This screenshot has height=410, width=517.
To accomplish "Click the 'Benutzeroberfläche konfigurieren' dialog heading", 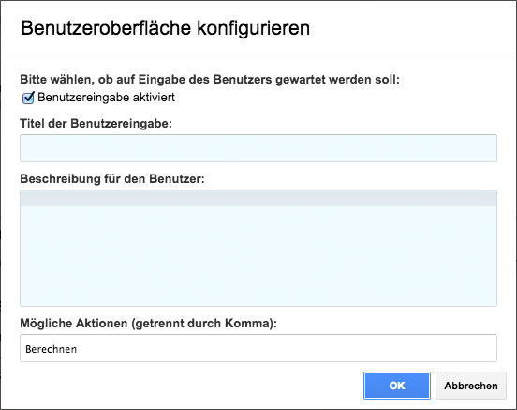I will click(165, 28).
